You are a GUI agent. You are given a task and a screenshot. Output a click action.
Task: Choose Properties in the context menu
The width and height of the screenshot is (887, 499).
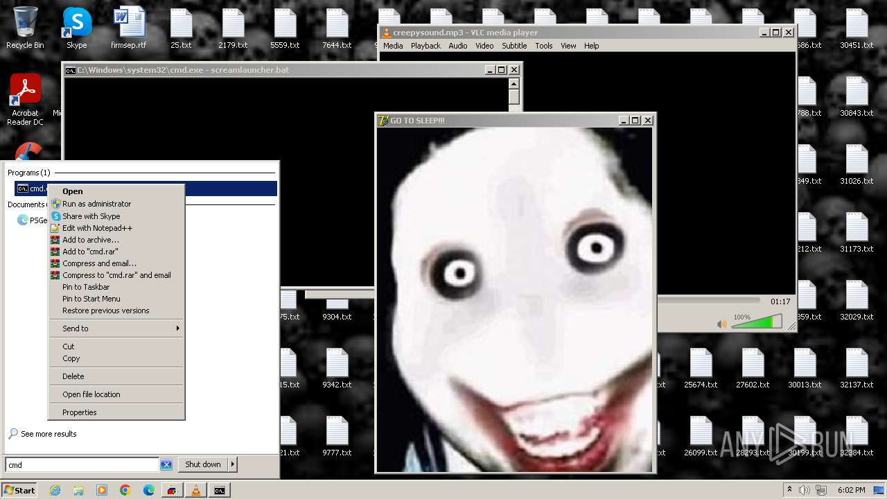pyautogui.click(x=116, y=412)
